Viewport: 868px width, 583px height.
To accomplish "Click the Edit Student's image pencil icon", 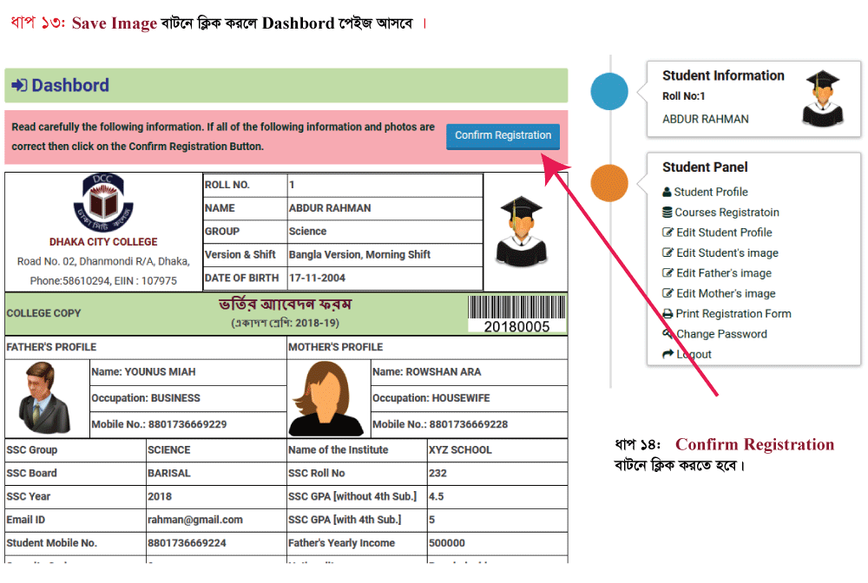I will point(667,253).
